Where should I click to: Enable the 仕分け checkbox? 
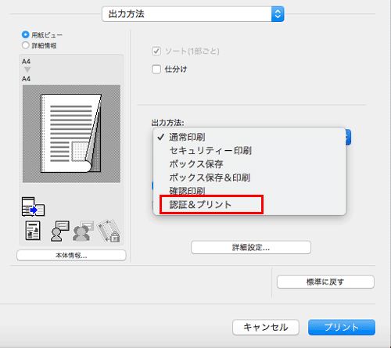click(156, 69)
